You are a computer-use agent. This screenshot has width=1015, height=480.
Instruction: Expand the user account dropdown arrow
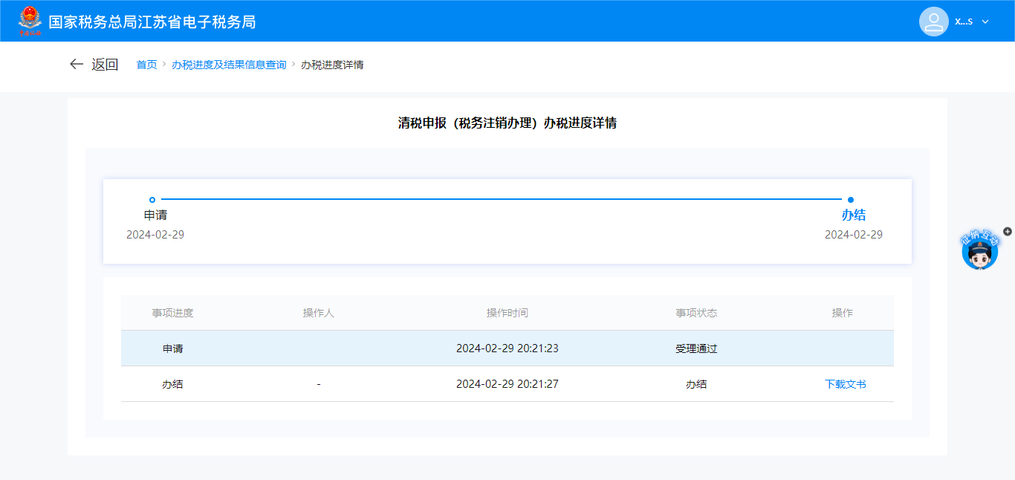[x=985, y=22]
